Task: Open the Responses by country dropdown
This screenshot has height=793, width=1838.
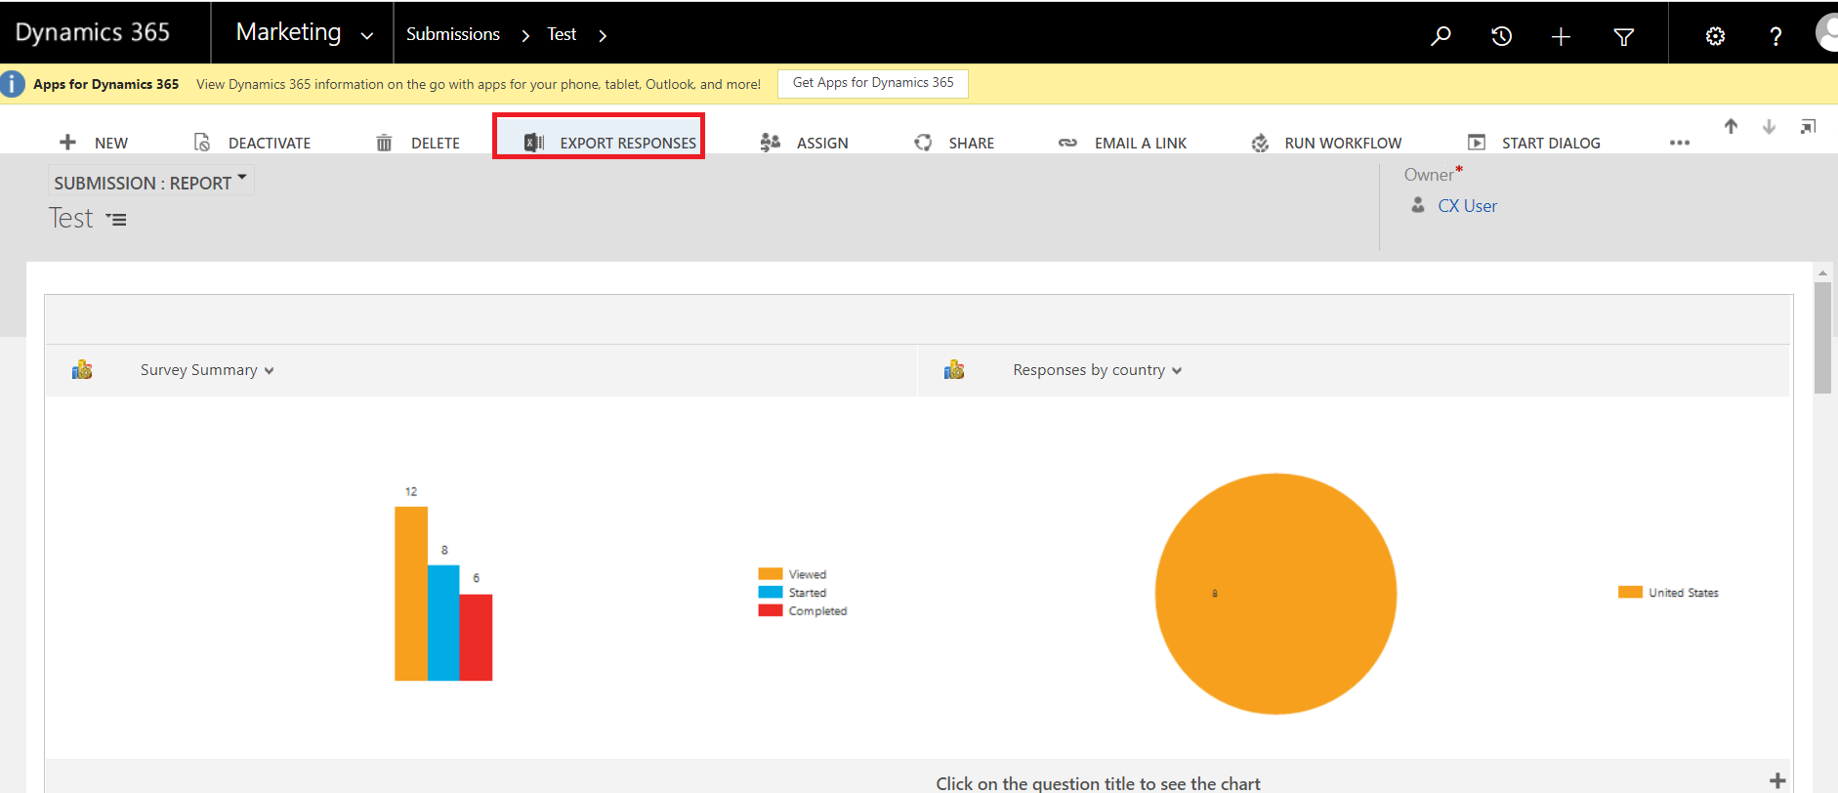Action: (x=1177, y=371)
